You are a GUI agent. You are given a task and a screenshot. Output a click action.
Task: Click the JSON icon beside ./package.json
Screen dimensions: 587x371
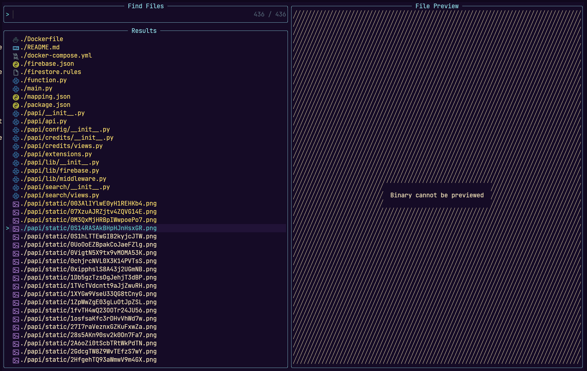point(16,105)
